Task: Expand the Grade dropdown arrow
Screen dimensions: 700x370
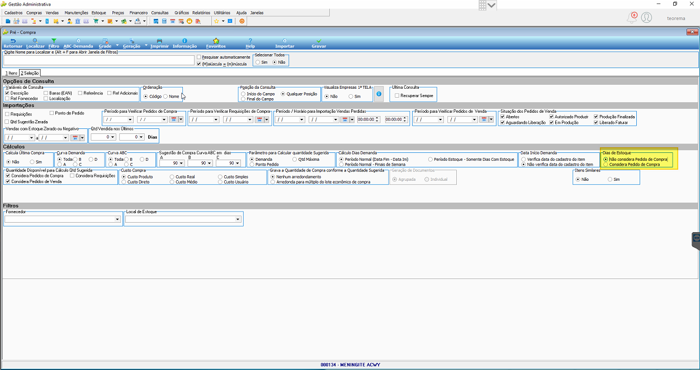Action: (117, 45)
